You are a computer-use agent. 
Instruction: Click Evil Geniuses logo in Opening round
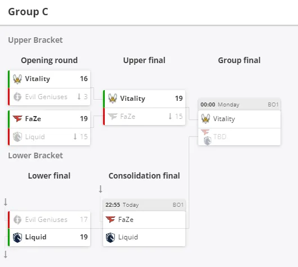17,97
